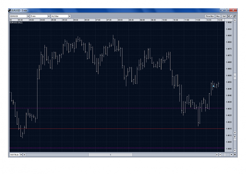Screen dimensions: 246x174
Task: Click the Price Box button
Action: 210,16
